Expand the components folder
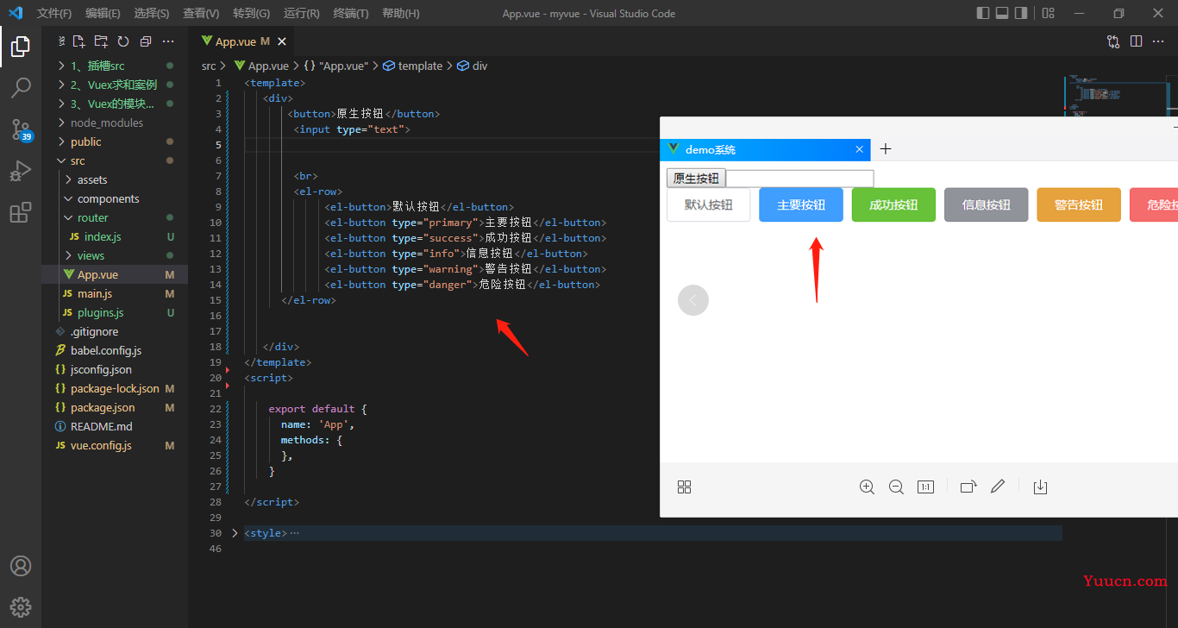 click(115, 198)
